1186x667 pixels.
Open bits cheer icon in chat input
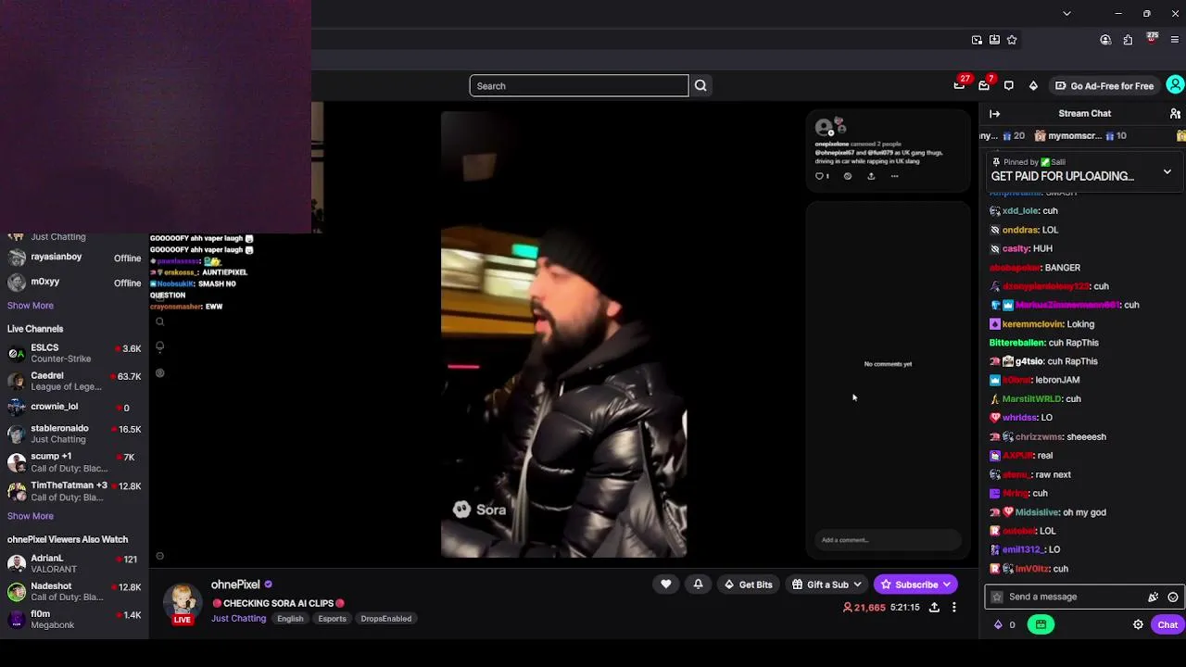pyautogui.click(x=1153, y=598)
